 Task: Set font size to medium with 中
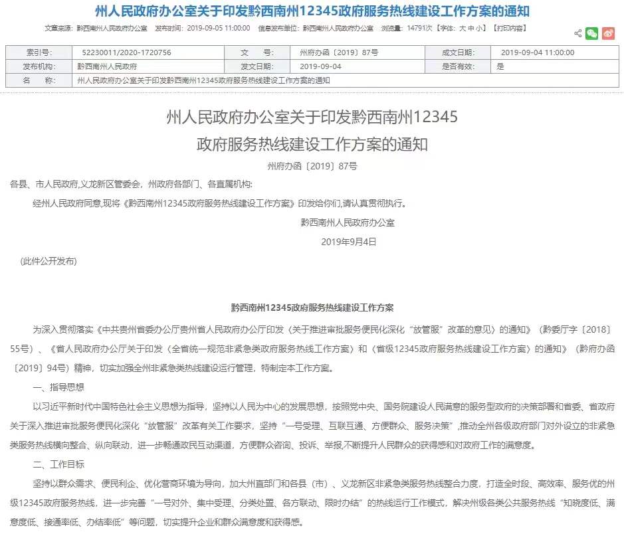tap(470, 29)
